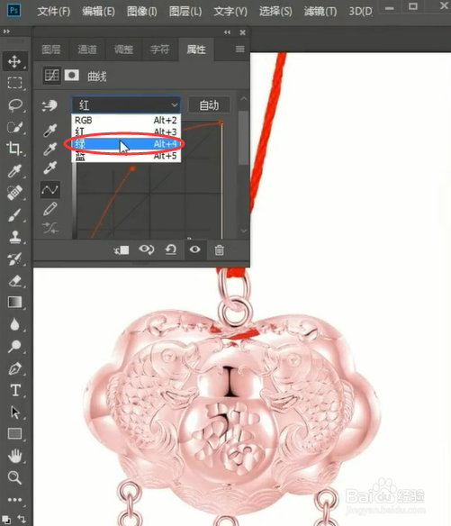Activate the on-image curves adjustment hand tool
Viewport: 451px width, 526px height.
pyautogui.click(x=50, y=105)
